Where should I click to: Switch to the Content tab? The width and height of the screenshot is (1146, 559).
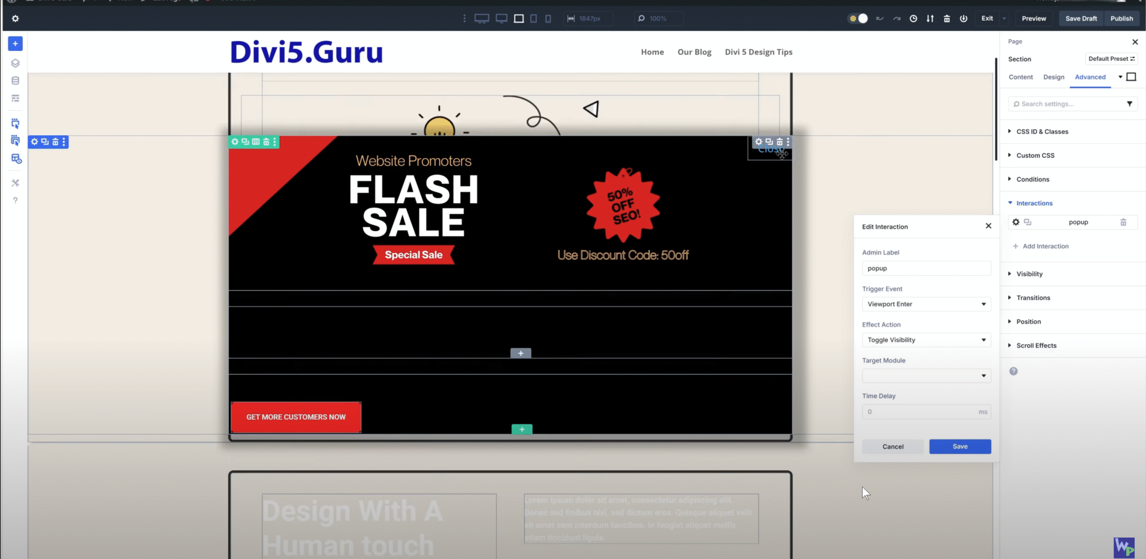click(1021, 77)
